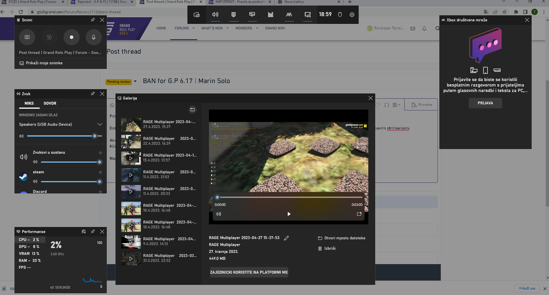549x295 pixels.
Task: Click Otvori mjesto datoteke
Action: click(341, 238)
